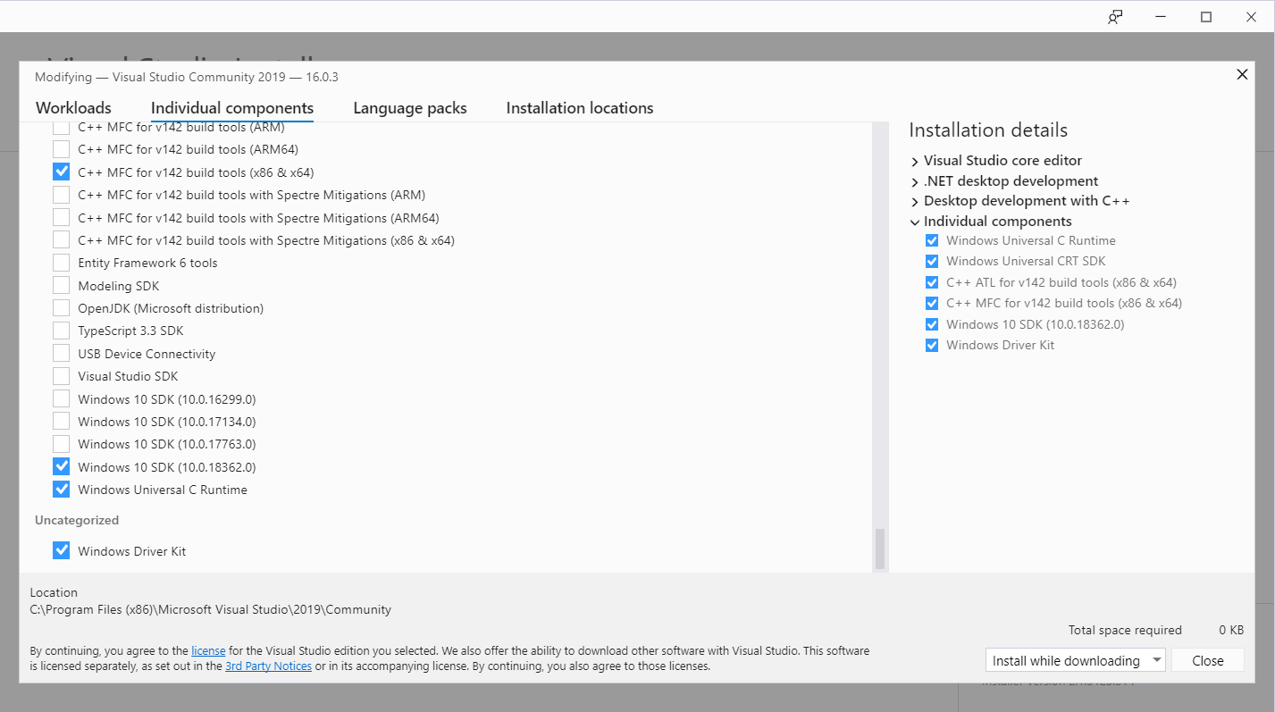The width and height of the screenshot is (1275, 712).
Task: Maximize the Visual Studio Installer window
Action: coord(1206,17)
